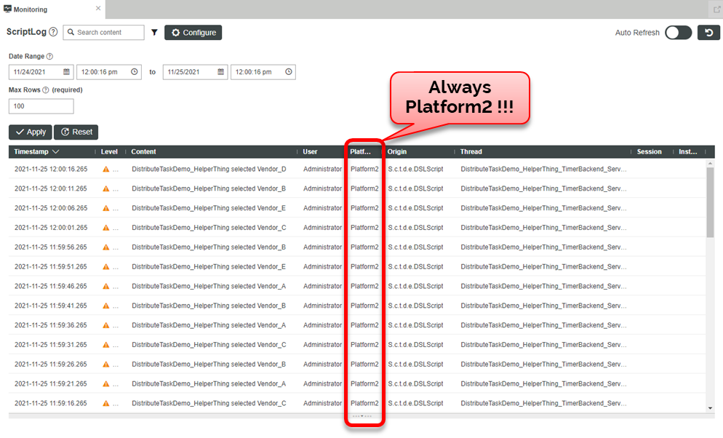This screenshot has width=723, height=438.
Task: Toggle Timestamp column sort chevron
Action: coord(56,151)
